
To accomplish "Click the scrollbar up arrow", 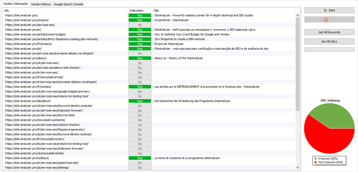I will point(297,16).
